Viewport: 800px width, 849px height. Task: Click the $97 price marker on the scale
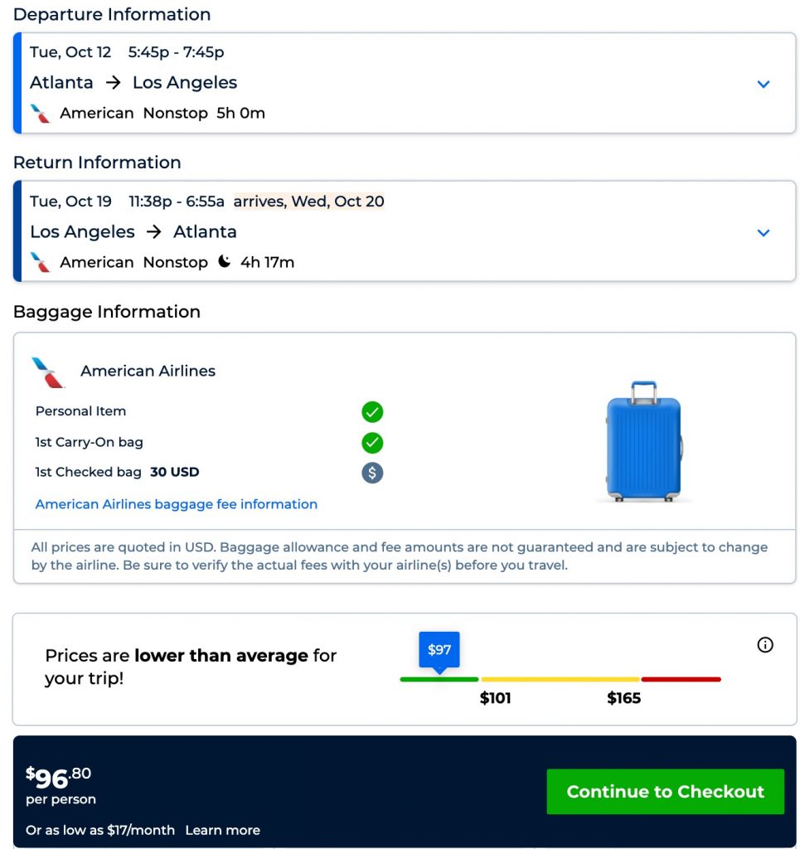point(439,650)
